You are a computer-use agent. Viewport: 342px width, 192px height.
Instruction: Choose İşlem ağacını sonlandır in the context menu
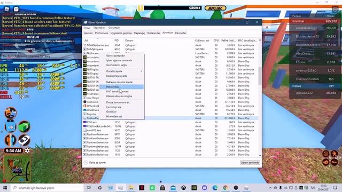(121, 60)
